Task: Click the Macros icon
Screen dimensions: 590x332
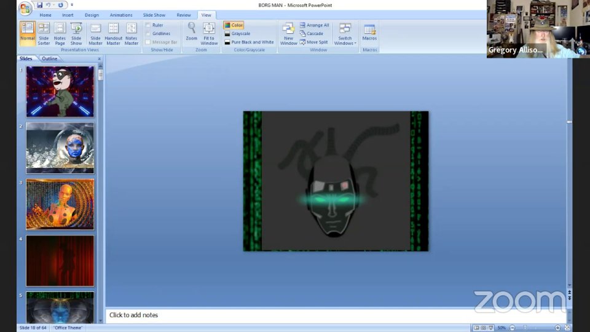Action: [369, 33]
